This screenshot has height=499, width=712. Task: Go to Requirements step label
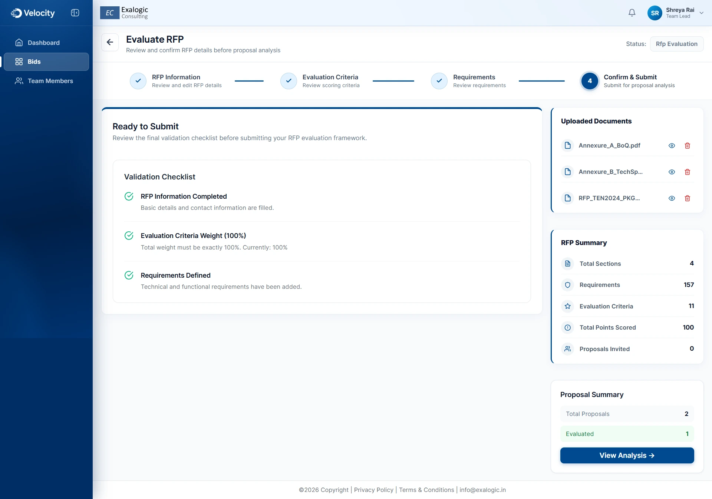pyautogui.click(x=474, y=77)
